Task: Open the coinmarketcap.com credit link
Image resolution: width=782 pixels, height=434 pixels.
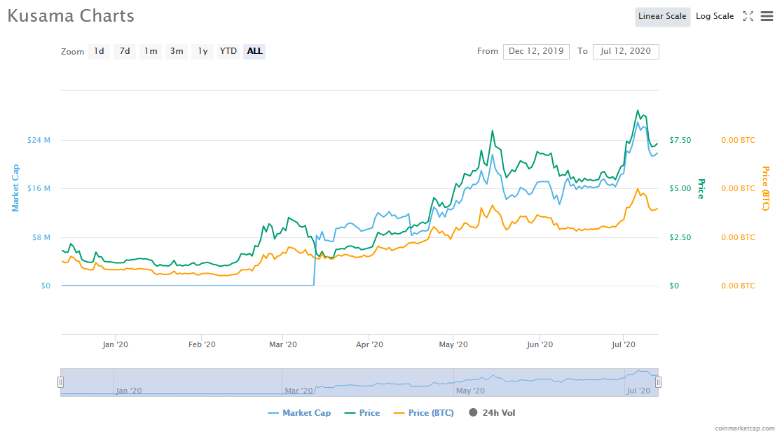Action: tap(745, 428)
